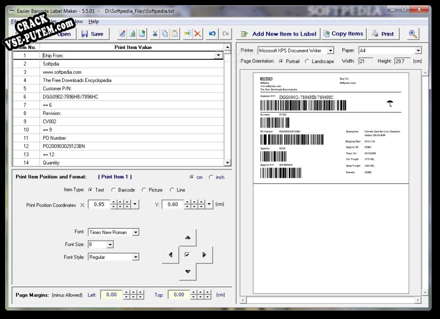Nudge item up with up arrow button
The image size is (440, 319).
coord(188,238)
